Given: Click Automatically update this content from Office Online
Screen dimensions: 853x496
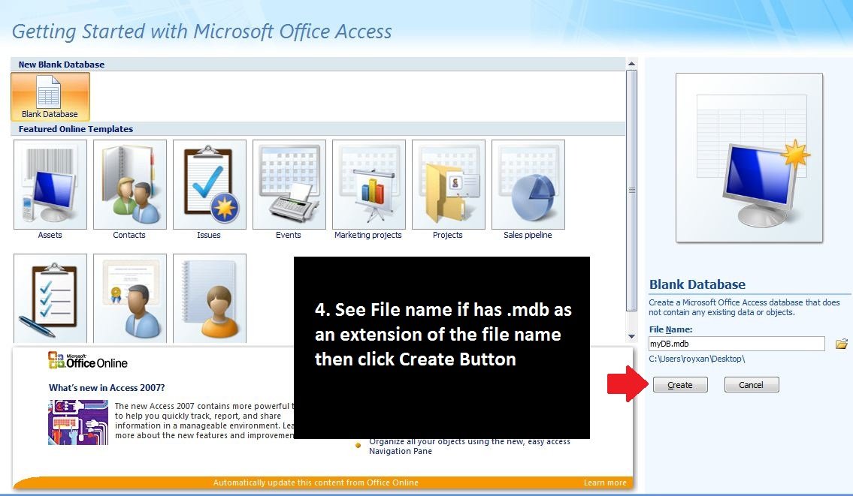Looking at the screenshot, I should [316, 482].
